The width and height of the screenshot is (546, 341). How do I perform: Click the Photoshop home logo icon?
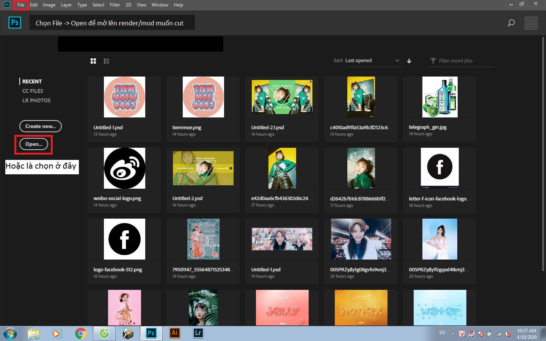[x=15, y=23]
